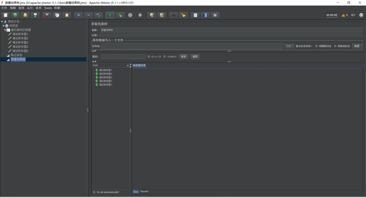This screenshot has width=366, height=197.
Task: Collapse the 测试计划 tree node
Action: (2, 22)
